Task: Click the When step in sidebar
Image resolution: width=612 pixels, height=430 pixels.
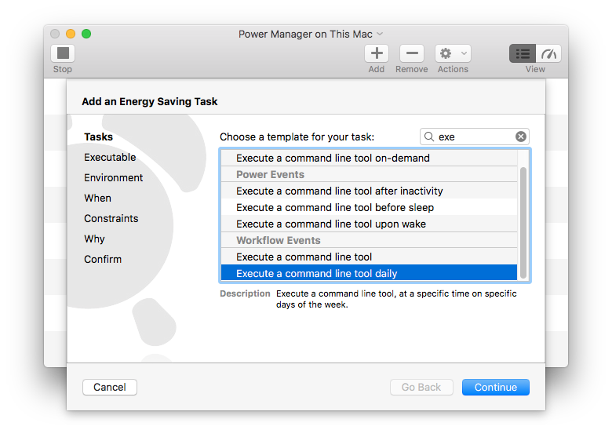Action: point(97,198)
